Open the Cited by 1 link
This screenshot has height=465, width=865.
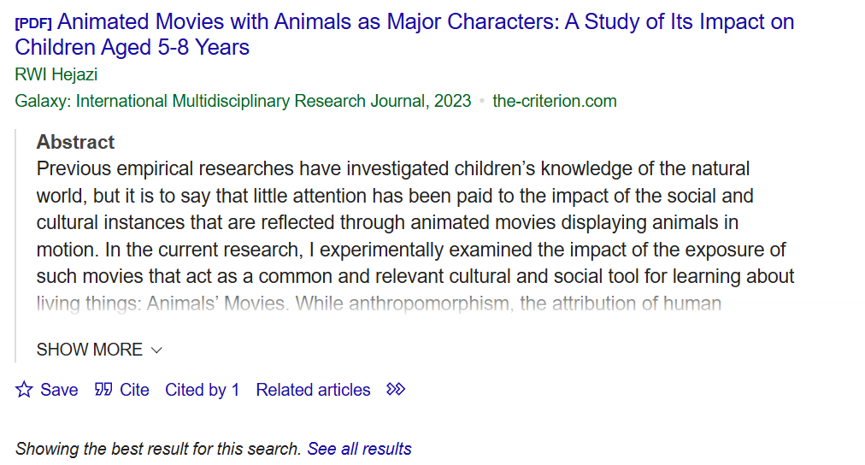click(x=203, y=390)
